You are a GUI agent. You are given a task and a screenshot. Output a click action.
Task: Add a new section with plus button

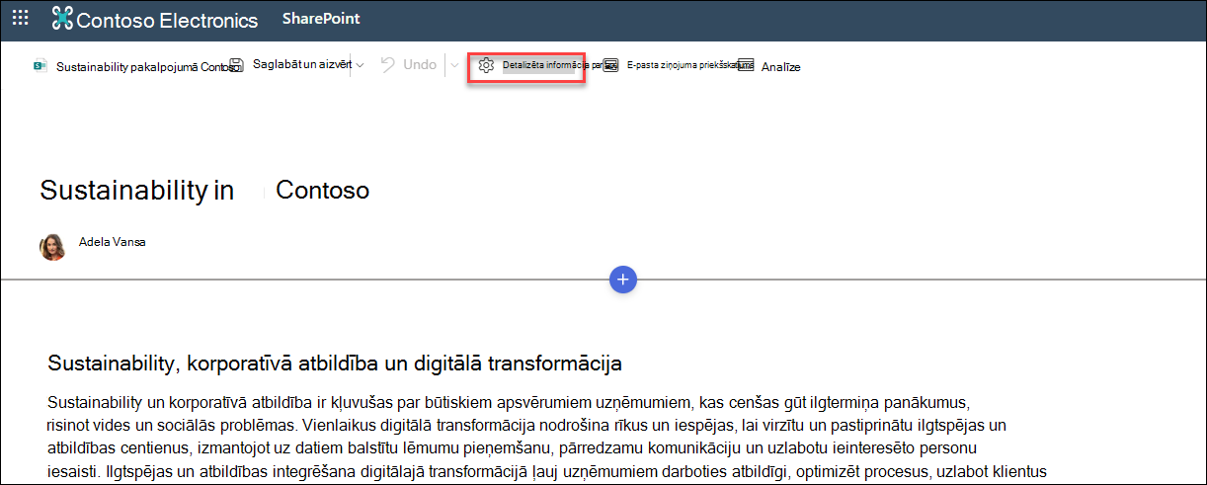pos(623,281)
